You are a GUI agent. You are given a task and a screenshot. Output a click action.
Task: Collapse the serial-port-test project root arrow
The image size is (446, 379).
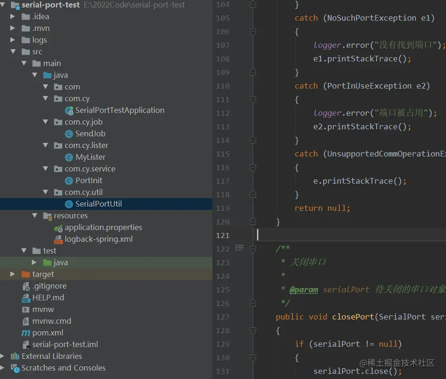[x=2, y=5]
